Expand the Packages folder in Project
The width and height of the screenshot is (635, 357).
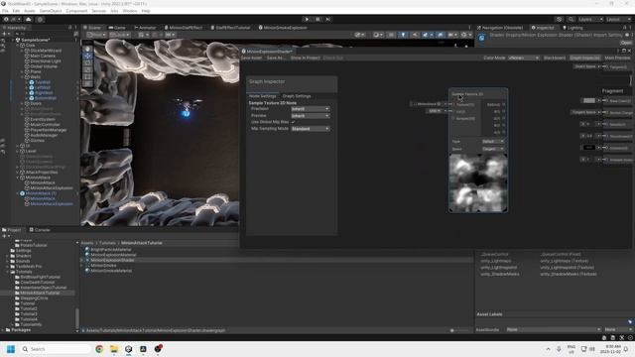pyautogui.click(x=3, y=330)
